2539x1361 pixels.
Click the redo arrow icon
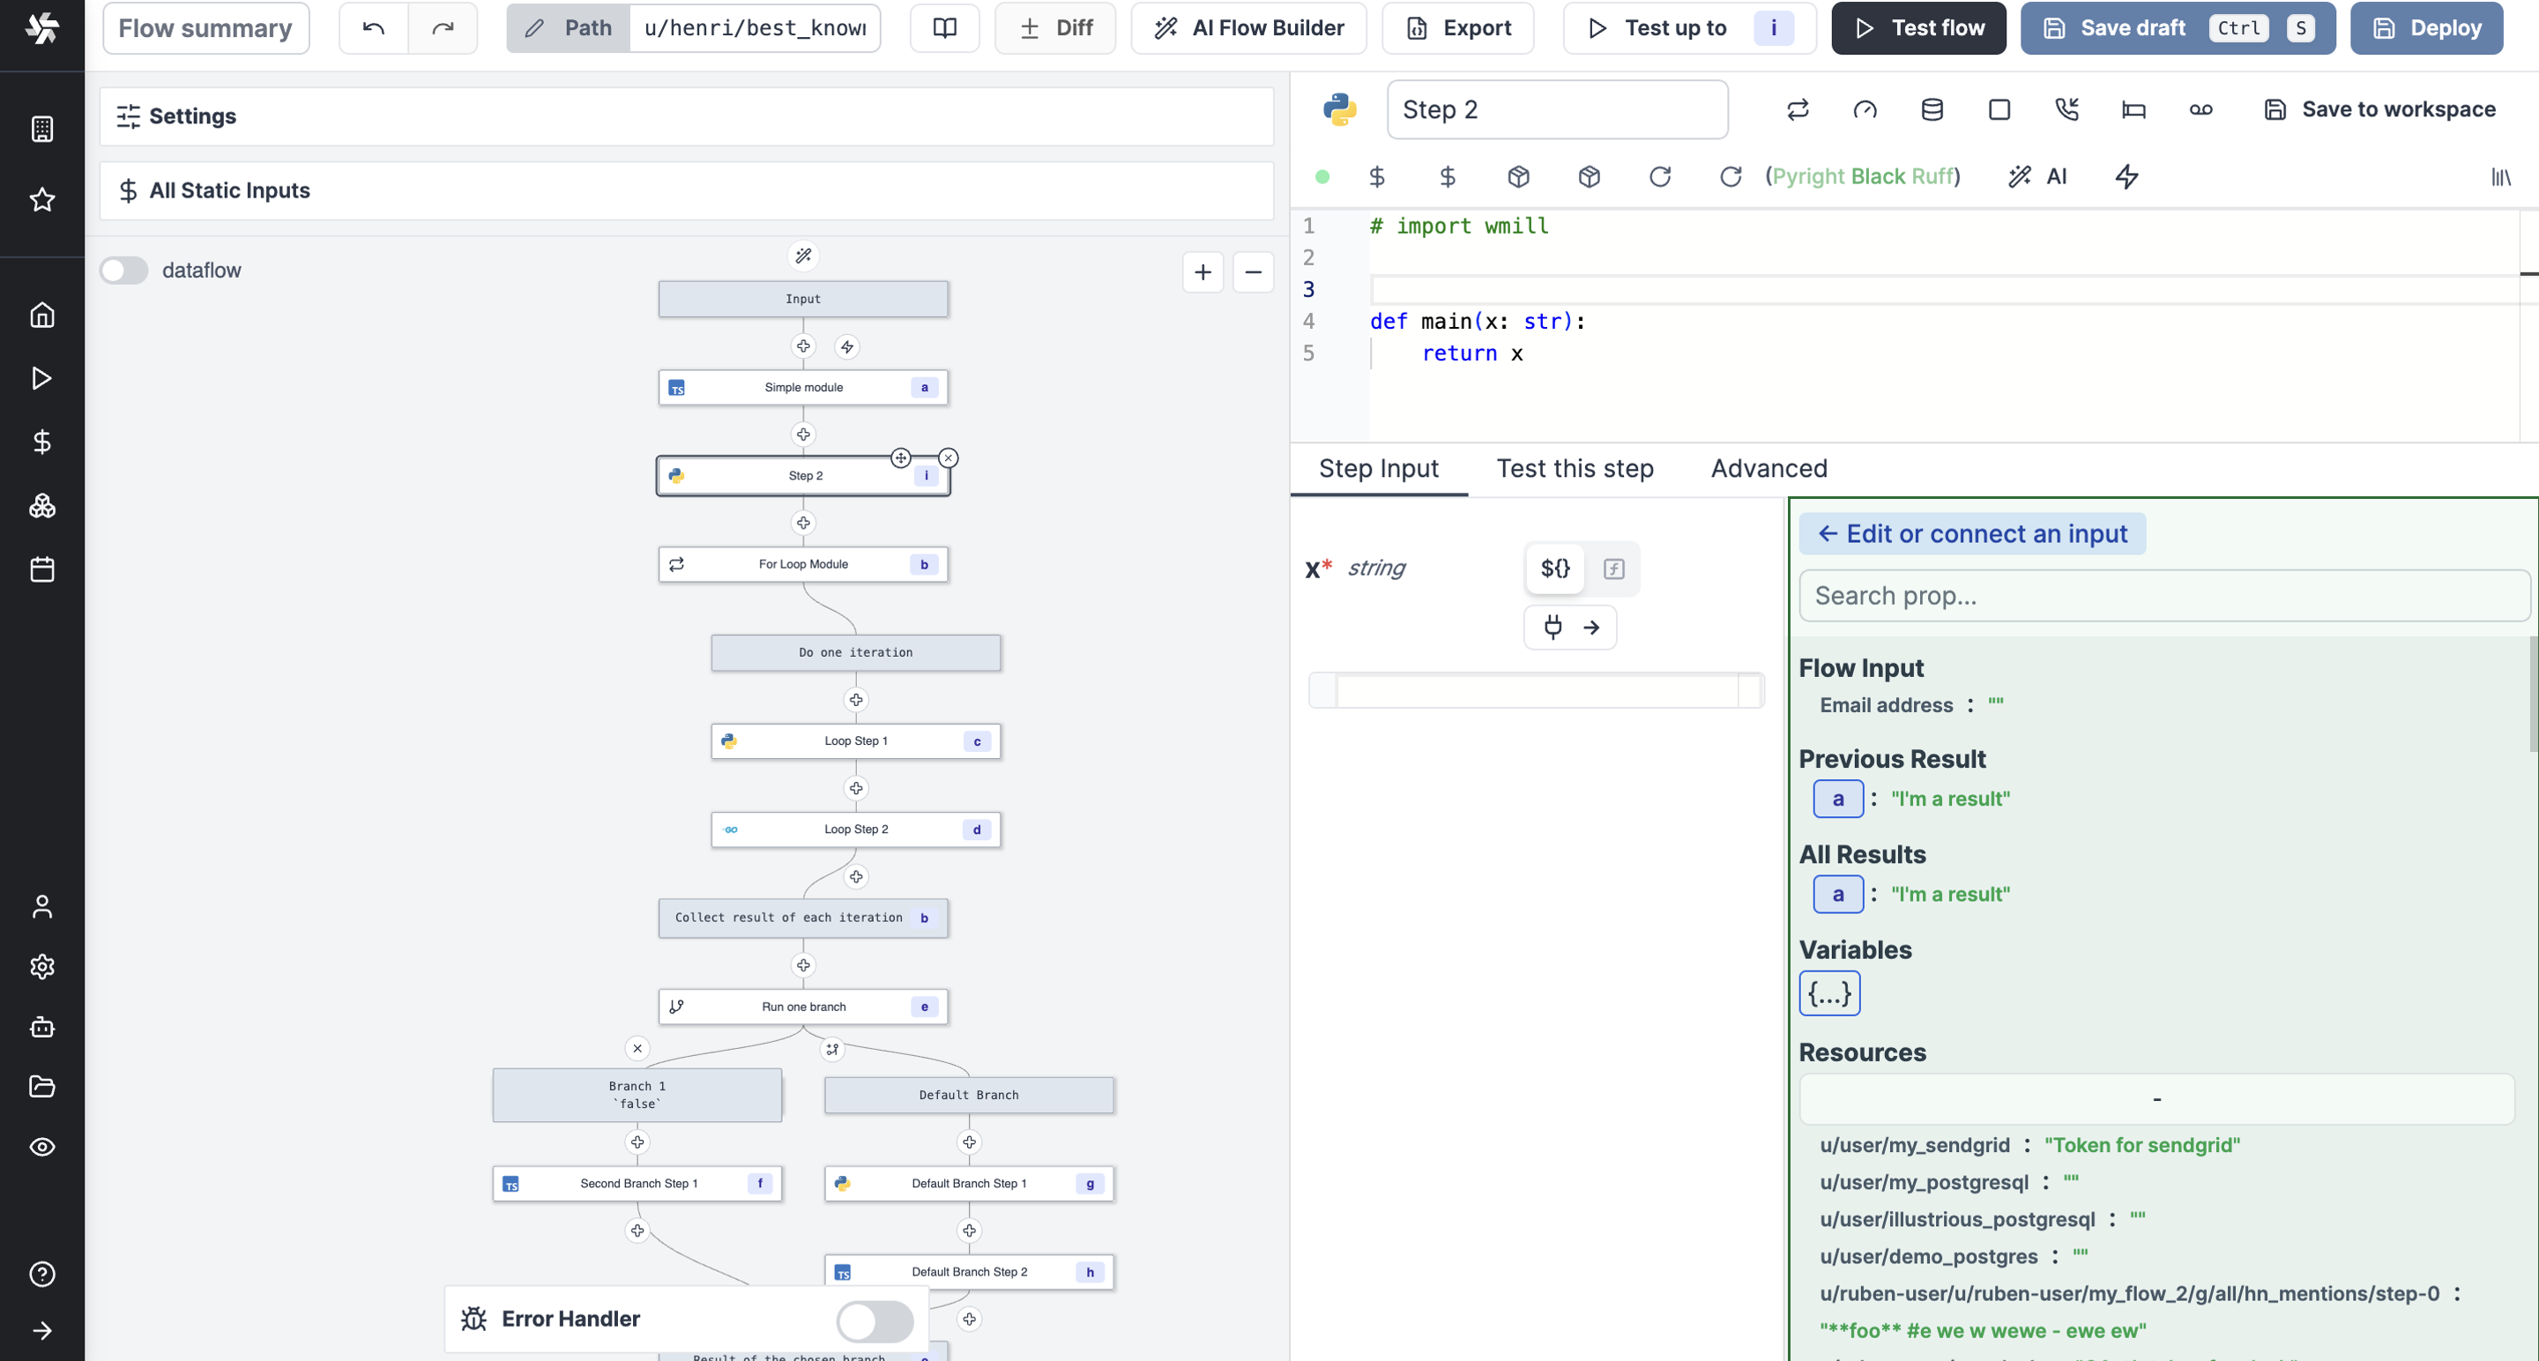(x=443, y=27)
